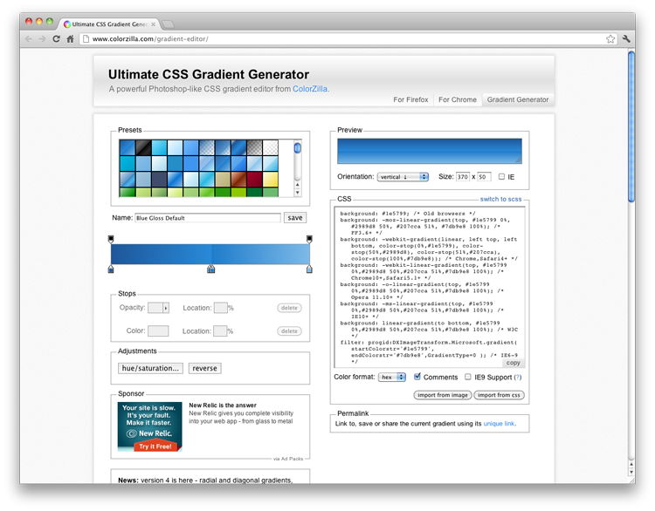Click the via Ad Packs link
The height and width of the screenshot is (511, 655).
click(x=288, y=459)
